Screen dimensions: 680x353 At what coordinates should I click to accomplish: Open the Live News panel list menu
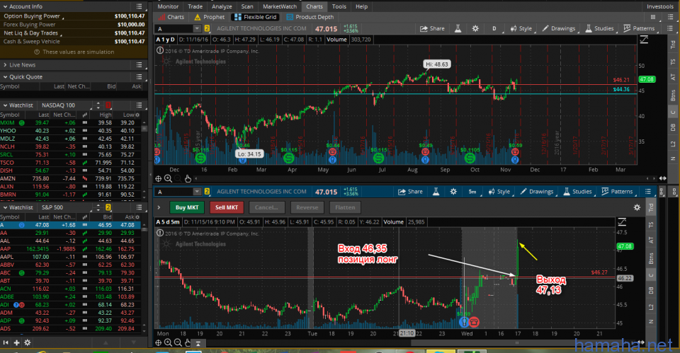140,65
